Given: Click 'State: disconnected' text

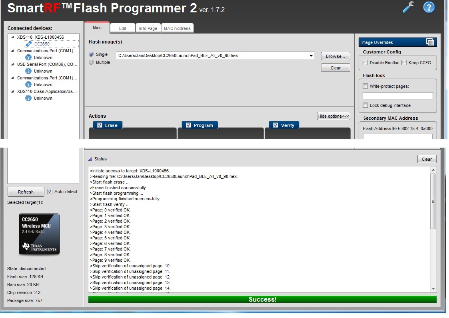Looking at the screenshot, I should [26, 269].
